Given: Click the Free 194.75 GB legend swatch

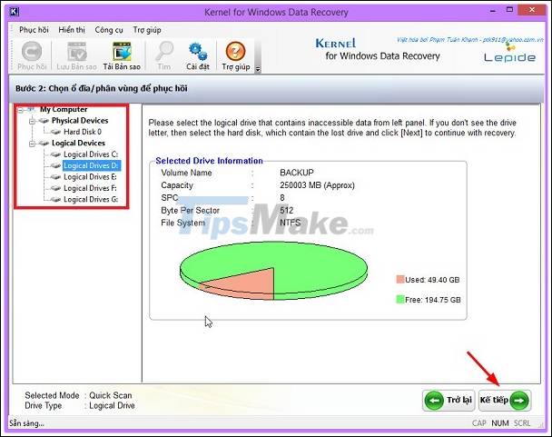Looking at the screenshot, I should pos(399,300).
